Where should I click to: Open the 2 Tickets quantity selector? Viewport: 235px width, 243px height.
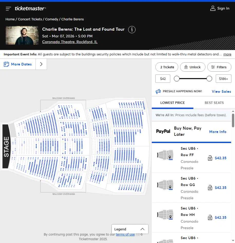point(167,67)
